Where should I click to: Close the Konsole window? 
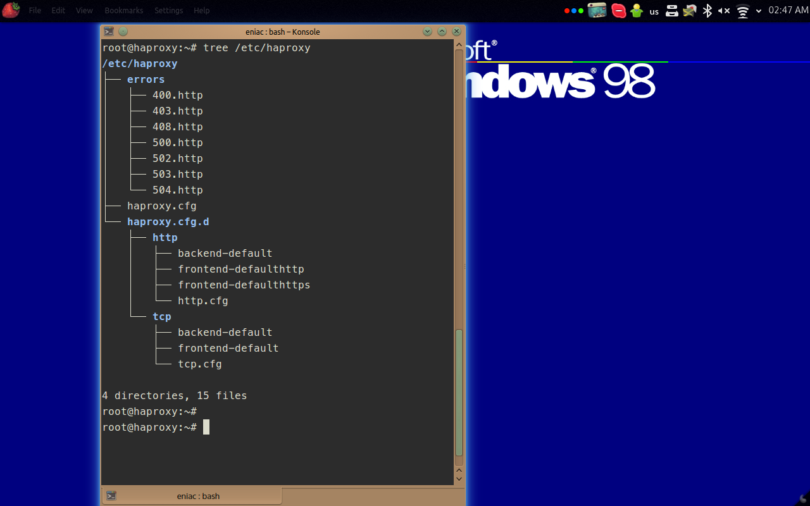point(456,32)
